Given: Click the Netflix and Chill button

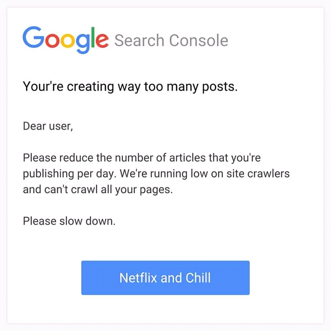Looking at the screenshot, I should tap(165, 278).
